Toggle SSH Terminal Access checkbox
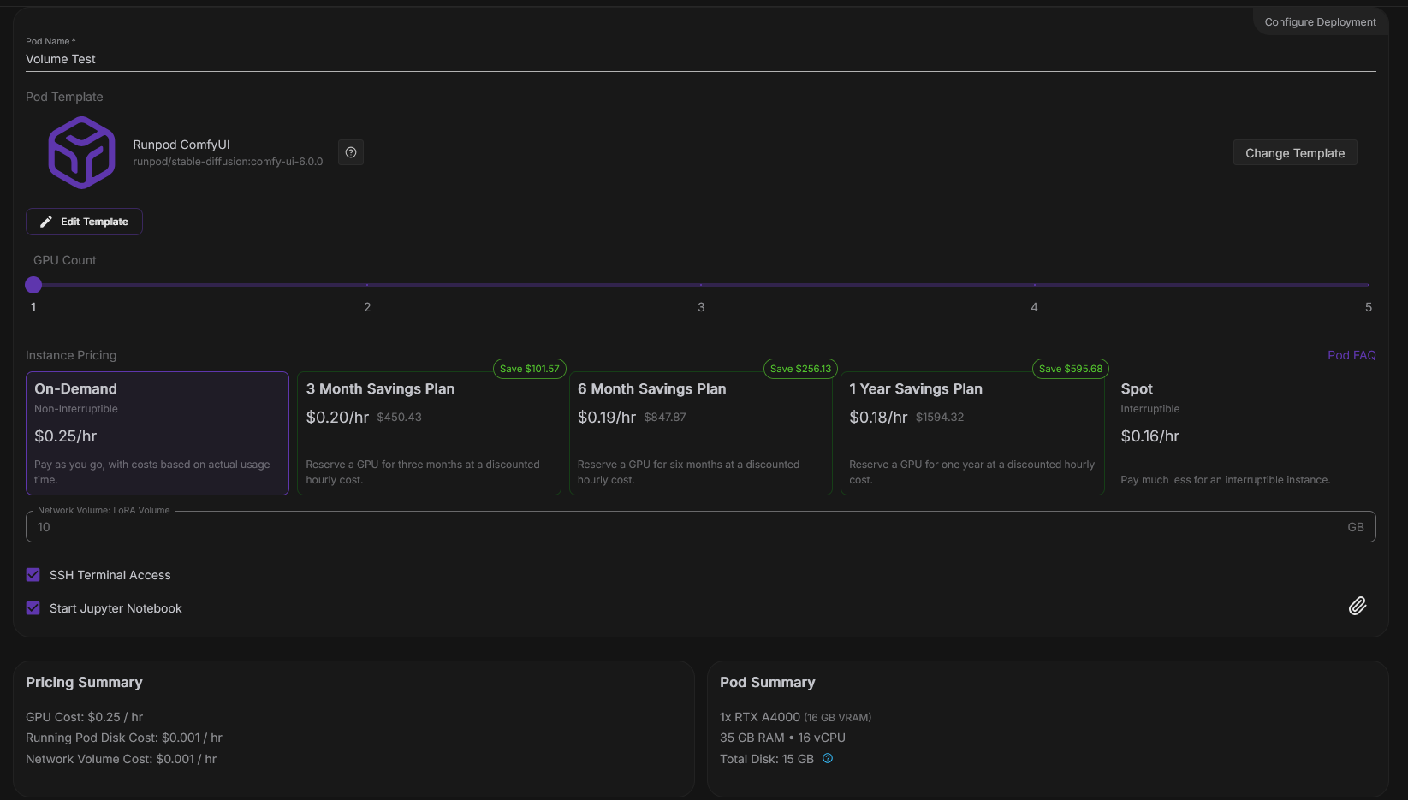This screenshot has height=800, width=1408. (x=33, y=575)
